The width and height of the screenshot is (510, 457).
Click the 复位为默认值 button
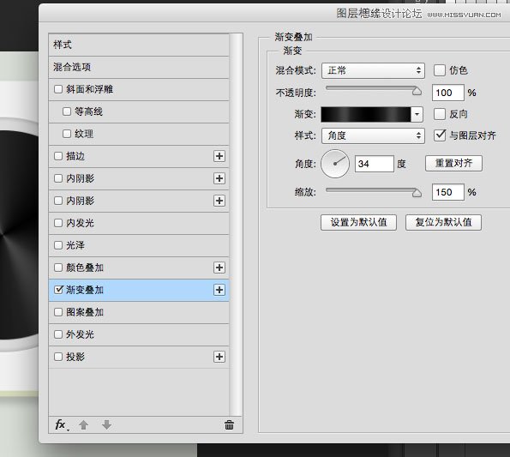[x=443, y=222]
